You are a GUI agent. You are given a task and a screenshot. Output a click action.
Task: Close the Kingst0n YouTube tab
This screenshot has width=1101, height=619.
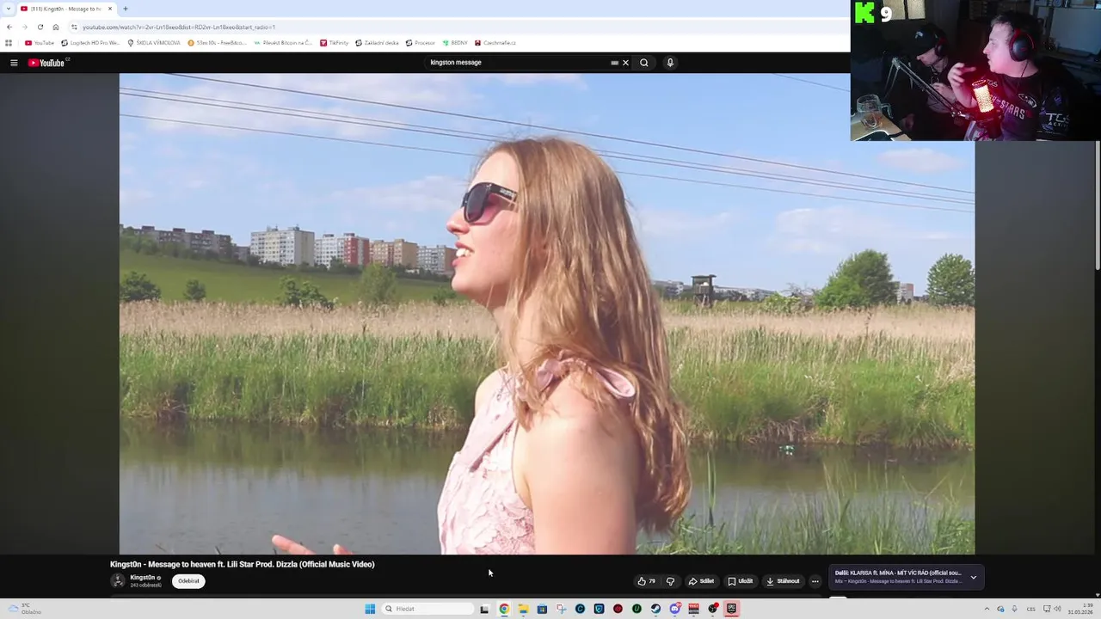(x=110, y=9)
